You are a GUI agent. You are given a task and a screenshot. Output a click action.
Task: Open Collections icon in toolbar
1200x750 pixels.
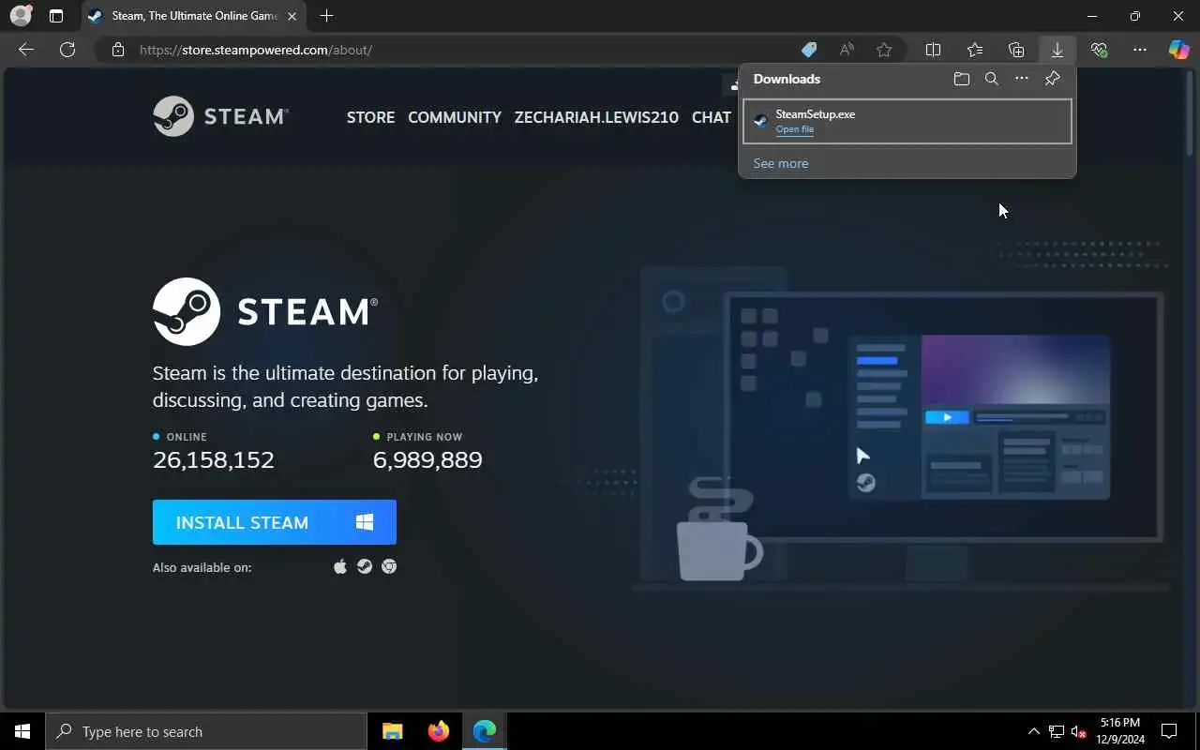pos(1016,50)
